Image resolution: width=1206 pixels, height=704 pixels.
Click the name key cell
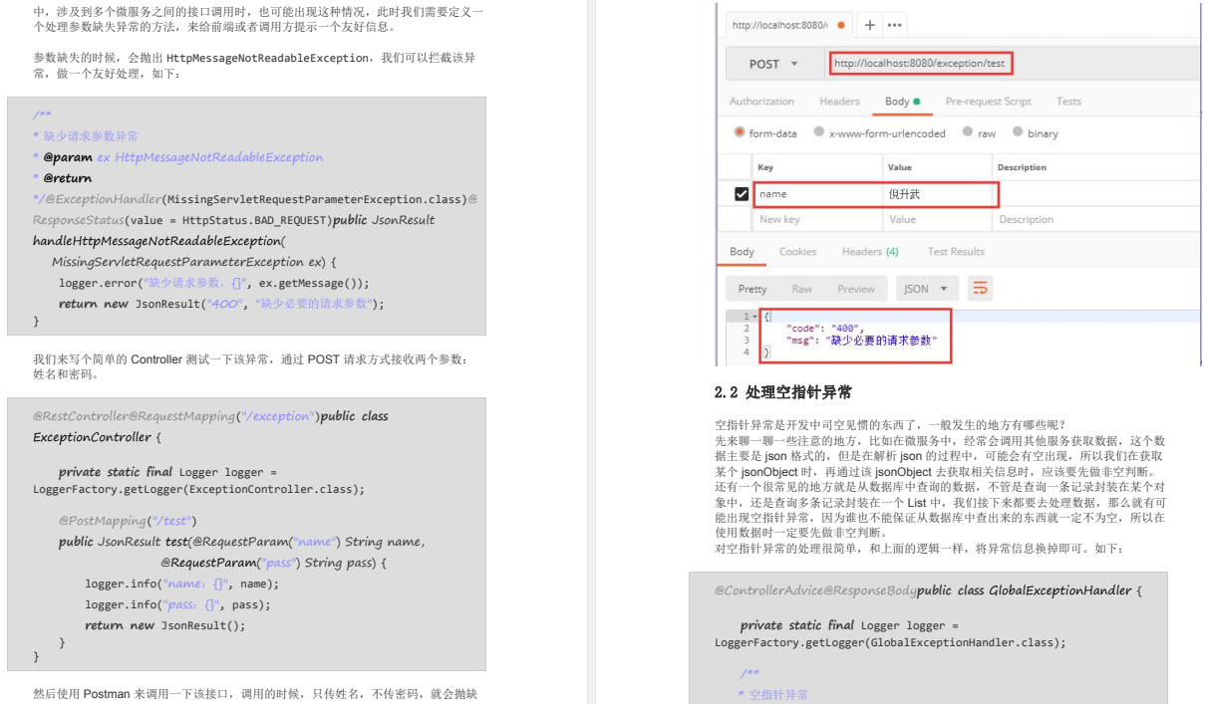[x=818, y=194]
